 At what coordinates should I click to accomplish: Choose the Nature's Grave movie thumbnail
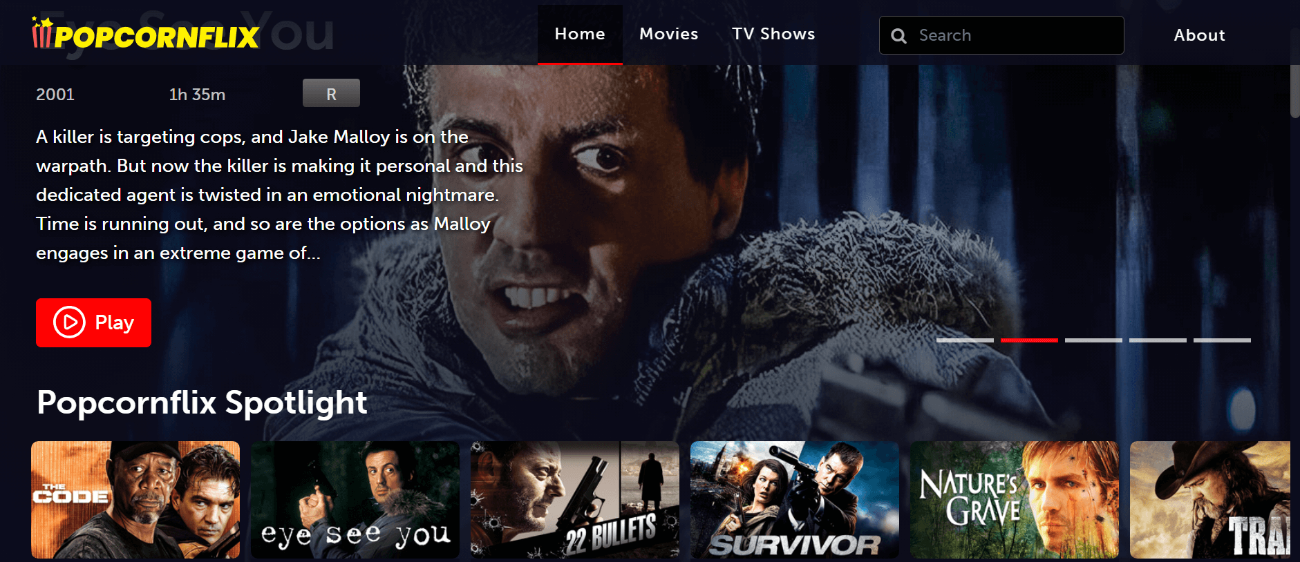(x=1015, y=500)
